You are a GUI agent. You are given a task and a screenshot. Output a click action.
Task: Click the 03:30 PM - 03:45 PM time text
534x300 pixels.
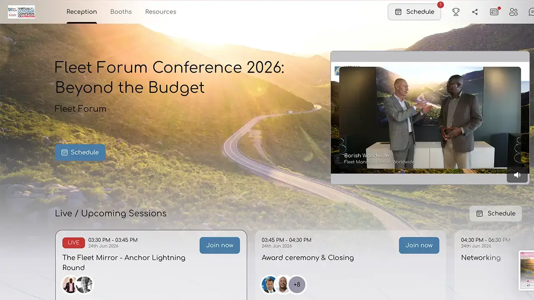point(113,240)
